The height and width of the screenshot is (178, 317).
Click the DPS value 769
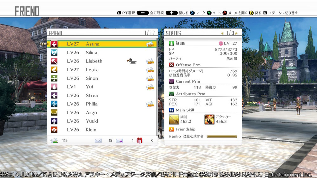(x=234, y=71)
